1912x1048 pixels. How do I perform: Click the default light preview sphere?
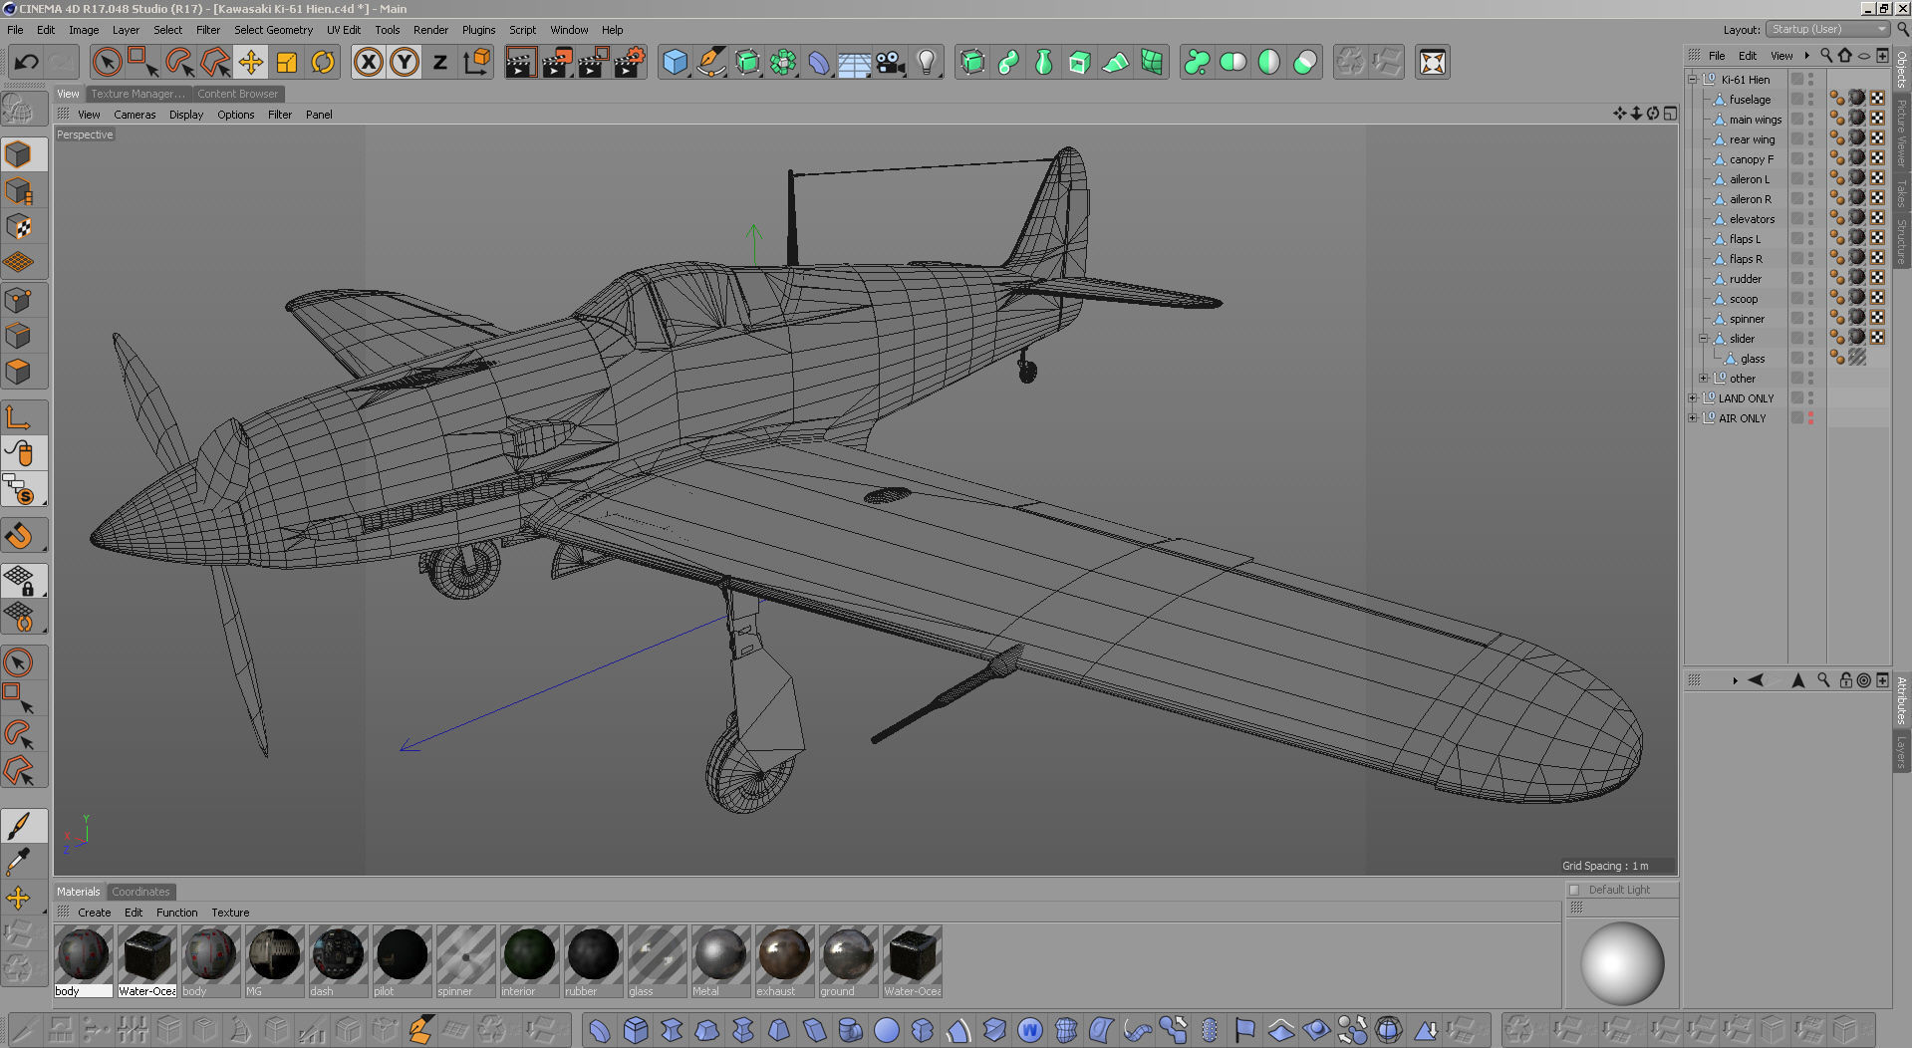pos(1622,963)
